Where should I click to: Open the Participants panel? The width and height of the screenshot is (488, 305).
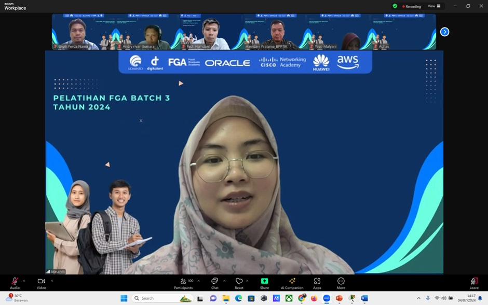coord(183,283)
